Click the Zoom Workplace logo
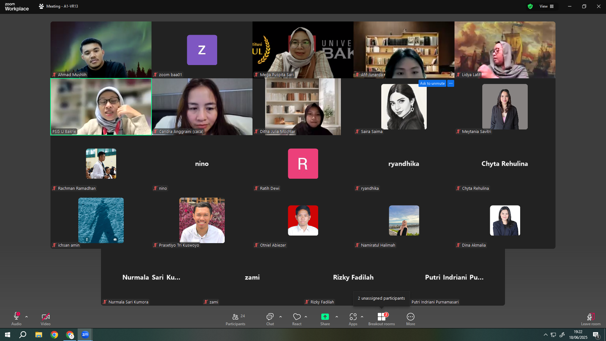The image size is (606, 341). click(x=17, y=7)
